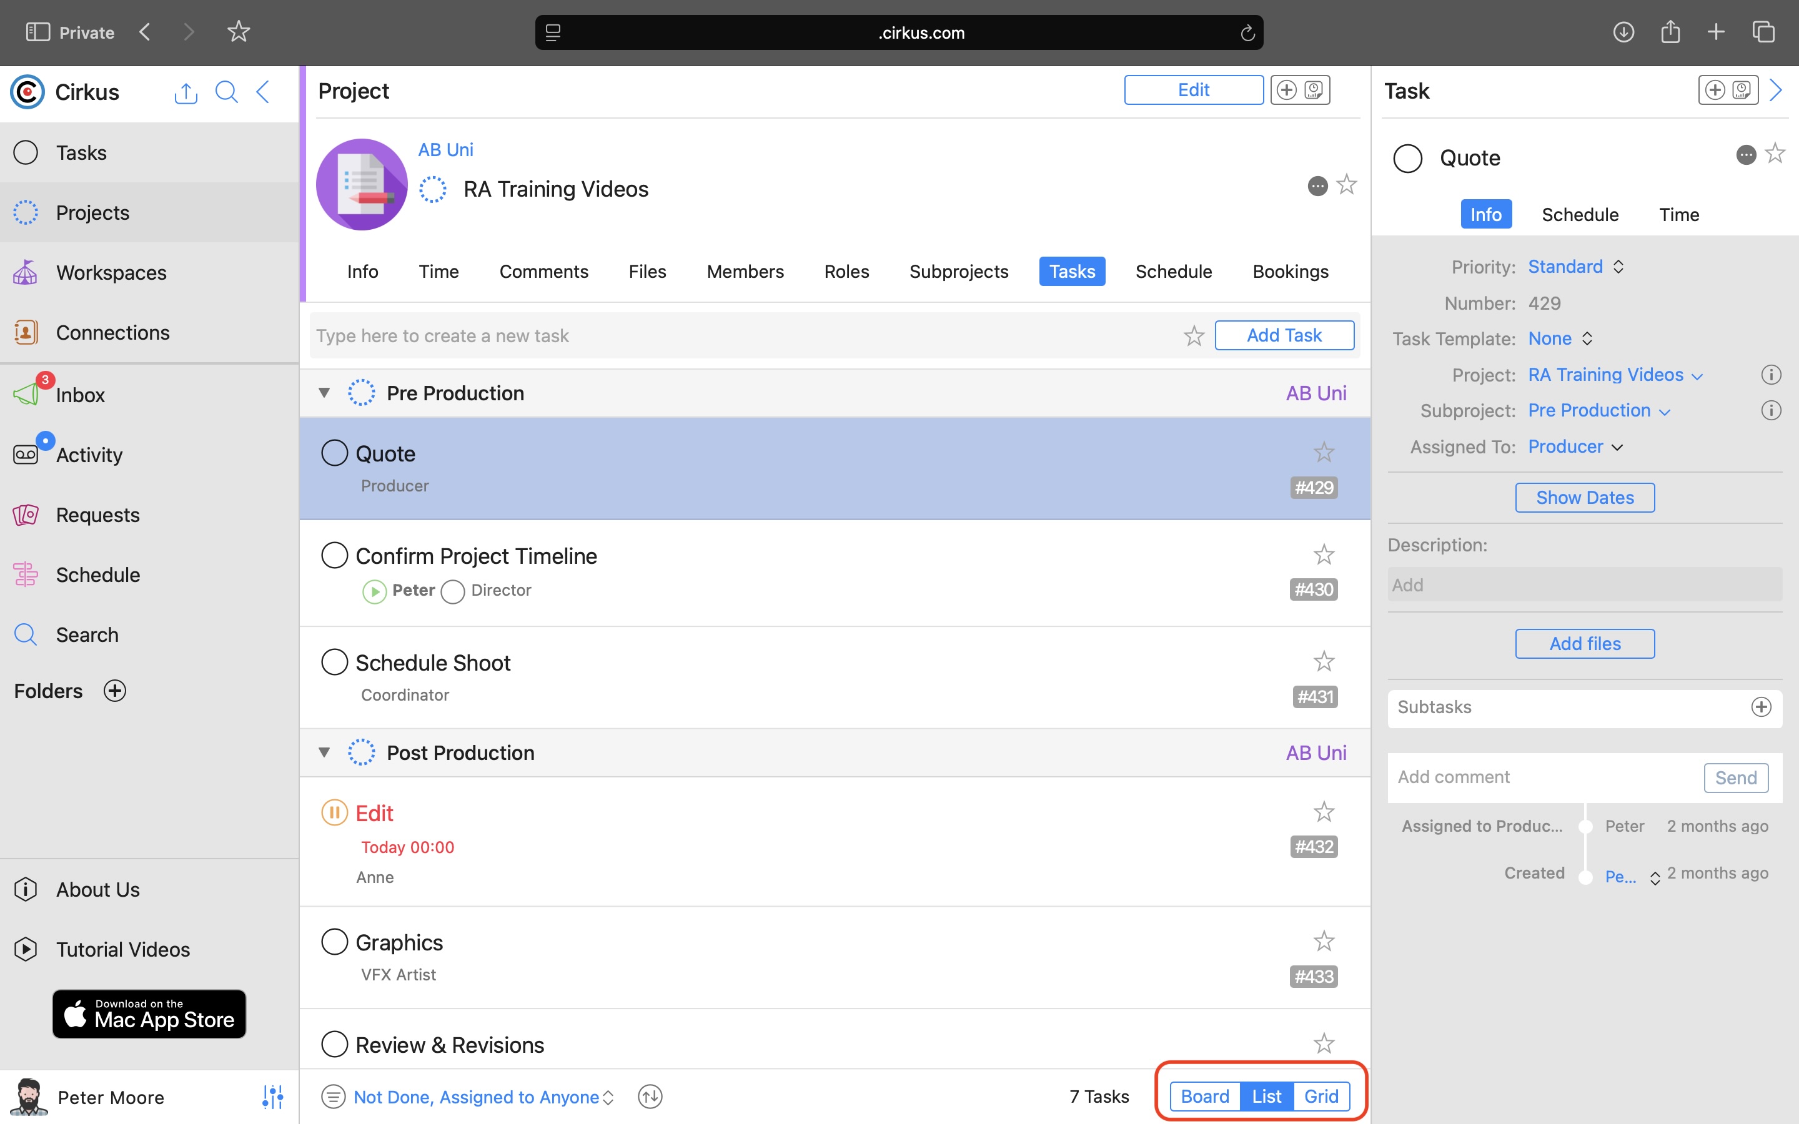This screenshot has height=1124, width=1799.
Task: Add a subtask with plus icon
Action: [x=1760, y=706]
